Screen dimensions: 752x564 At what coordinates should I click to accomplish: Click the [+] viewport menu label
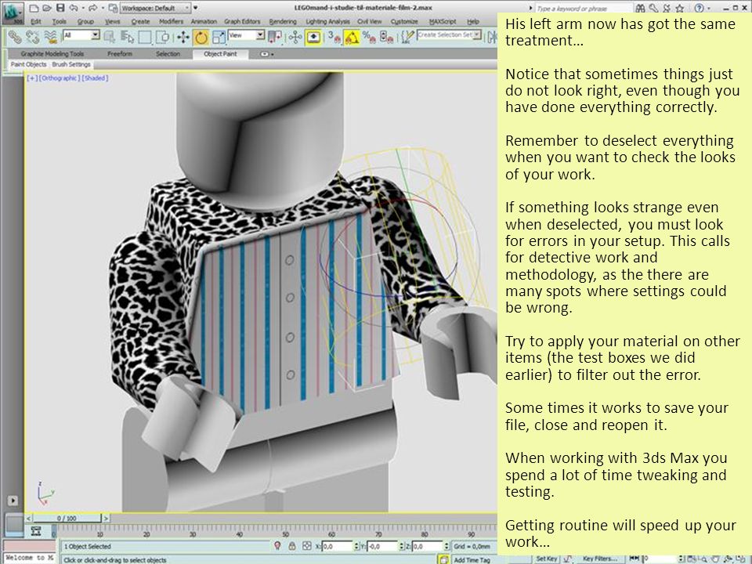(x=31, y=78)
